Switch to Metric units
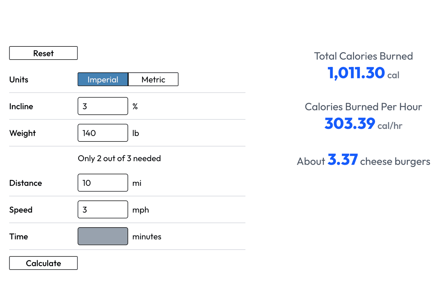This screenshot has height=295, width=442. (153, 79)
